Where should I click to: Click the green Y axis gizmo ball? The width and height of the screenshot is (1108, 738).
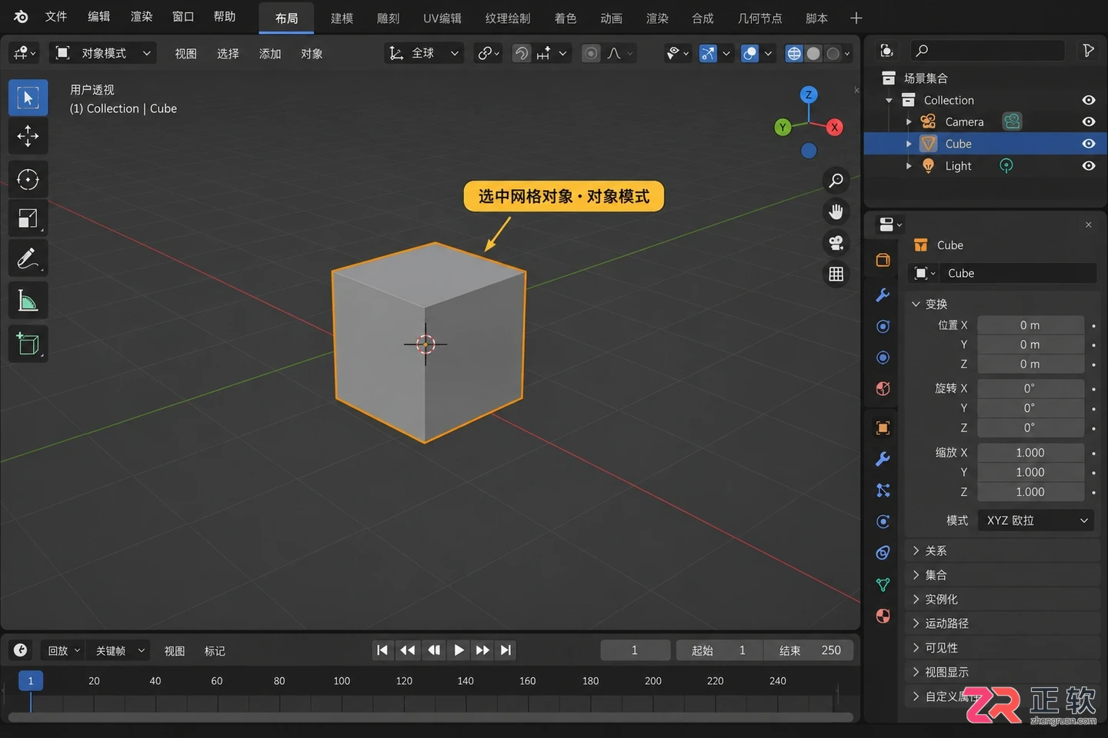coord(783,128)
